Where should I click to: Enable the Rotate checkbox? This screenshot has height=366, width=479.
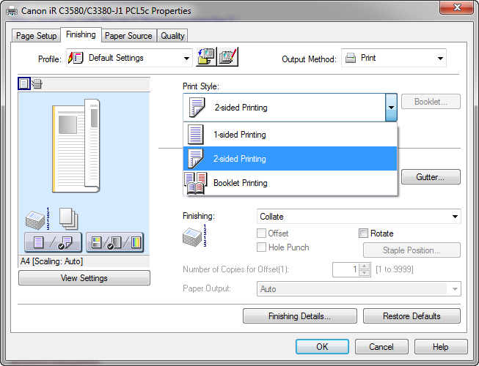tap(363, 234)
